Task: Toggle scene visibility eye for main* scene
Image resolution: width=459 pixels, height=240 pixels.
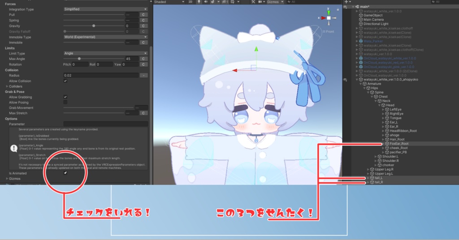Action: pyautogui.click(x=346, y=7)
